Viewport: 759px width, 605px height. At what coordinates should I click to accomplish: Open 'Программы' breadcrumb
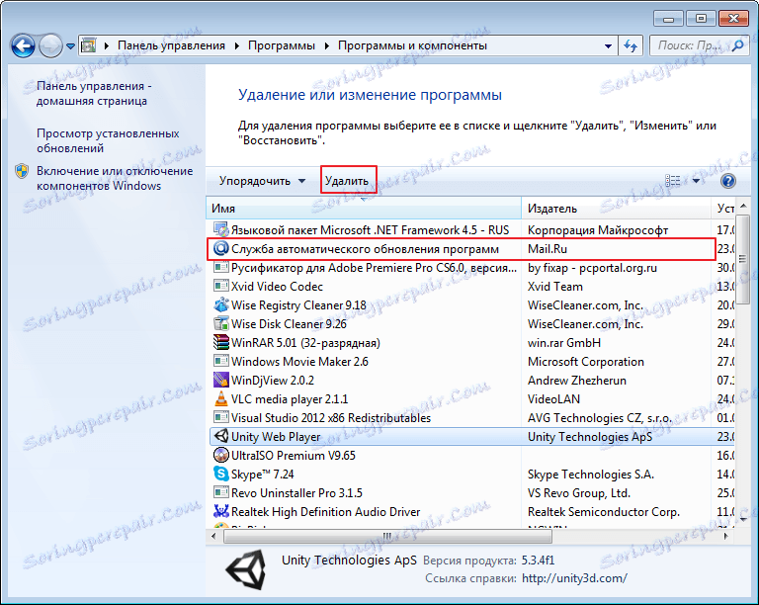point(282,45)
